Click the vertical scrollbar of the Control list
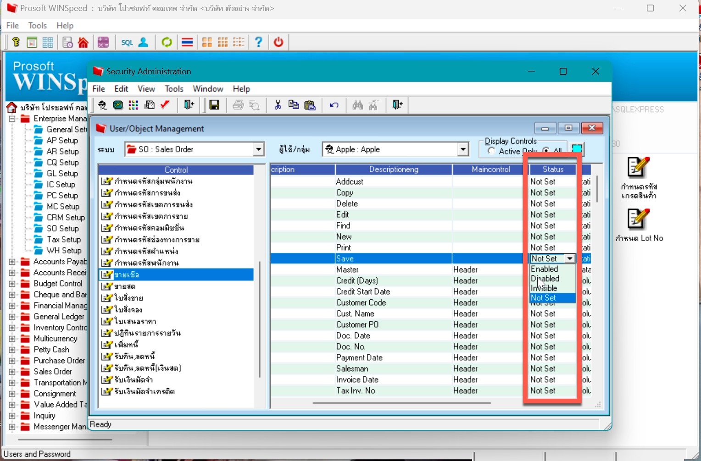Viewport: 701px width, 461px height. click(x=260, y=319)
